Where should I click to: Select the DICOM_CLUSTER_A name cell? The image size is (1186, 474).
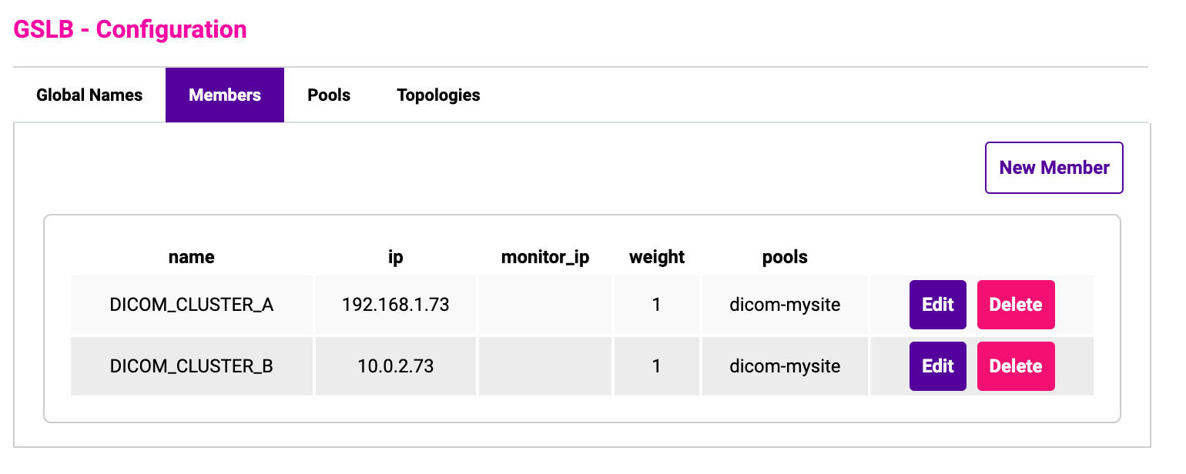tap(192, 305)
